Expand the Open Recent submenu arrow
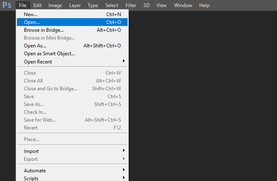 [124, 61]
